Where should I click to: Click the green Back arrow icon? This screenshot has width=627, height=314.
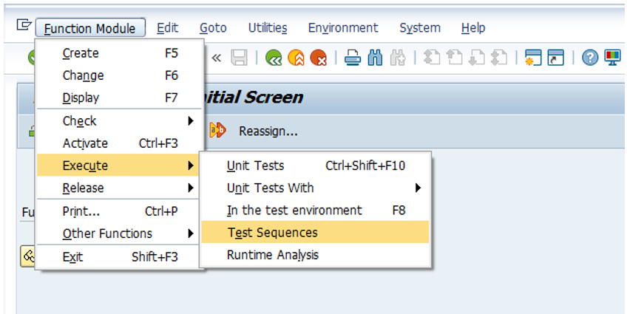(x=274, y=58)
